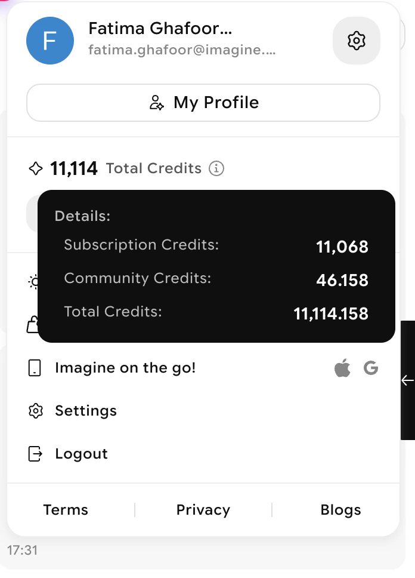Viewport: 415px width, 578px height.
Task: Open the Terms page
Action: click(65, 510)
